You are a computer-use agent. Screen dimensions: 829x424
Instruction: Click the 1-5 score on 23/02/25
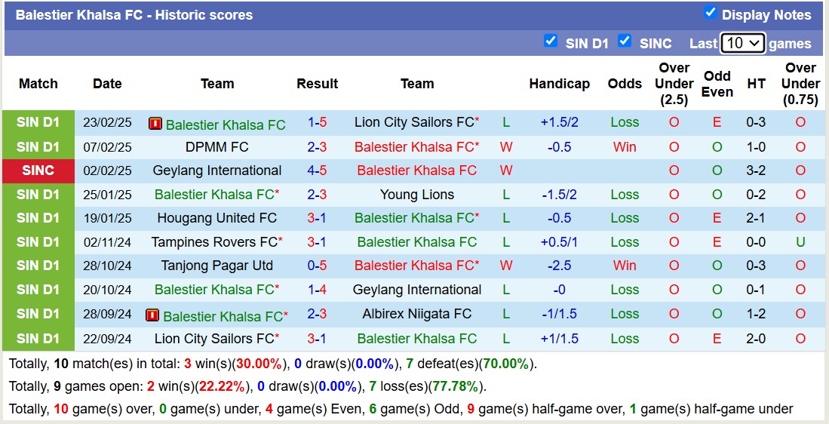pyautogui.click(x=317, y=122)
